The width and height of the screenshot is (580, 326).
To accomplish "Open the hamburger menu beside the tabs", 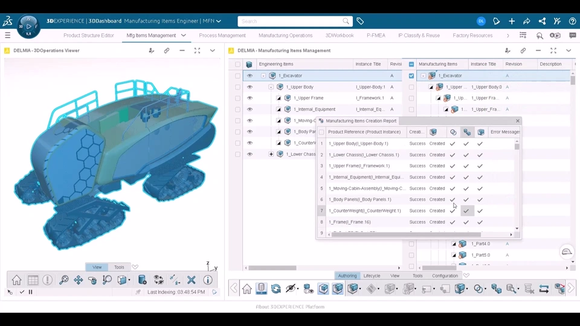I will coord(7,36).
